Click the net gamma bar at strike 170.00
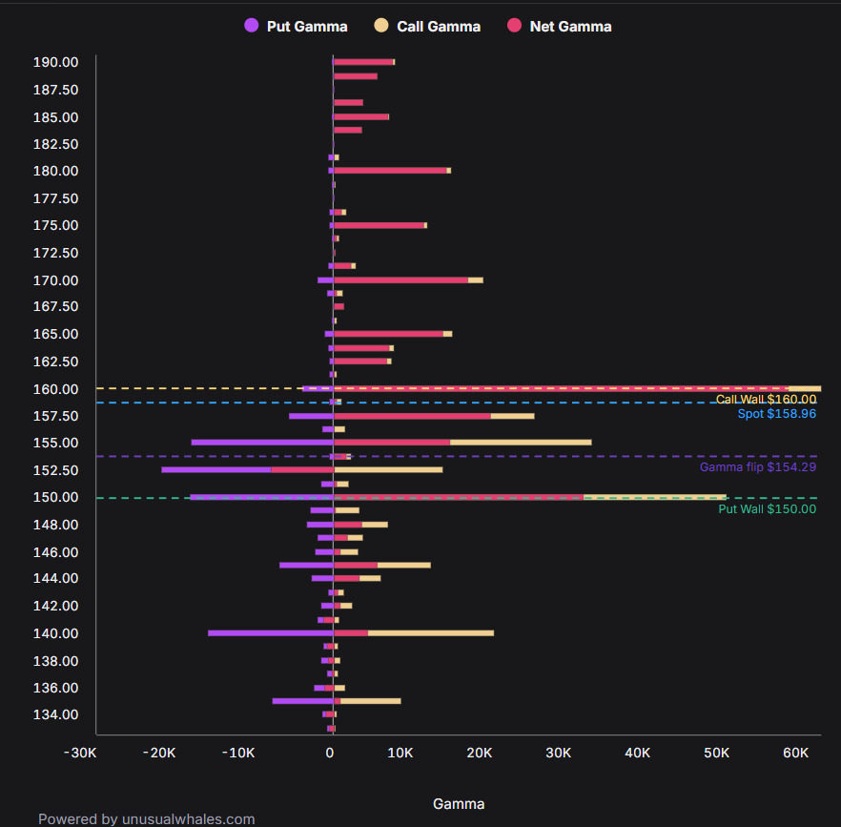 pyautogui.click(x=400, y=280)
